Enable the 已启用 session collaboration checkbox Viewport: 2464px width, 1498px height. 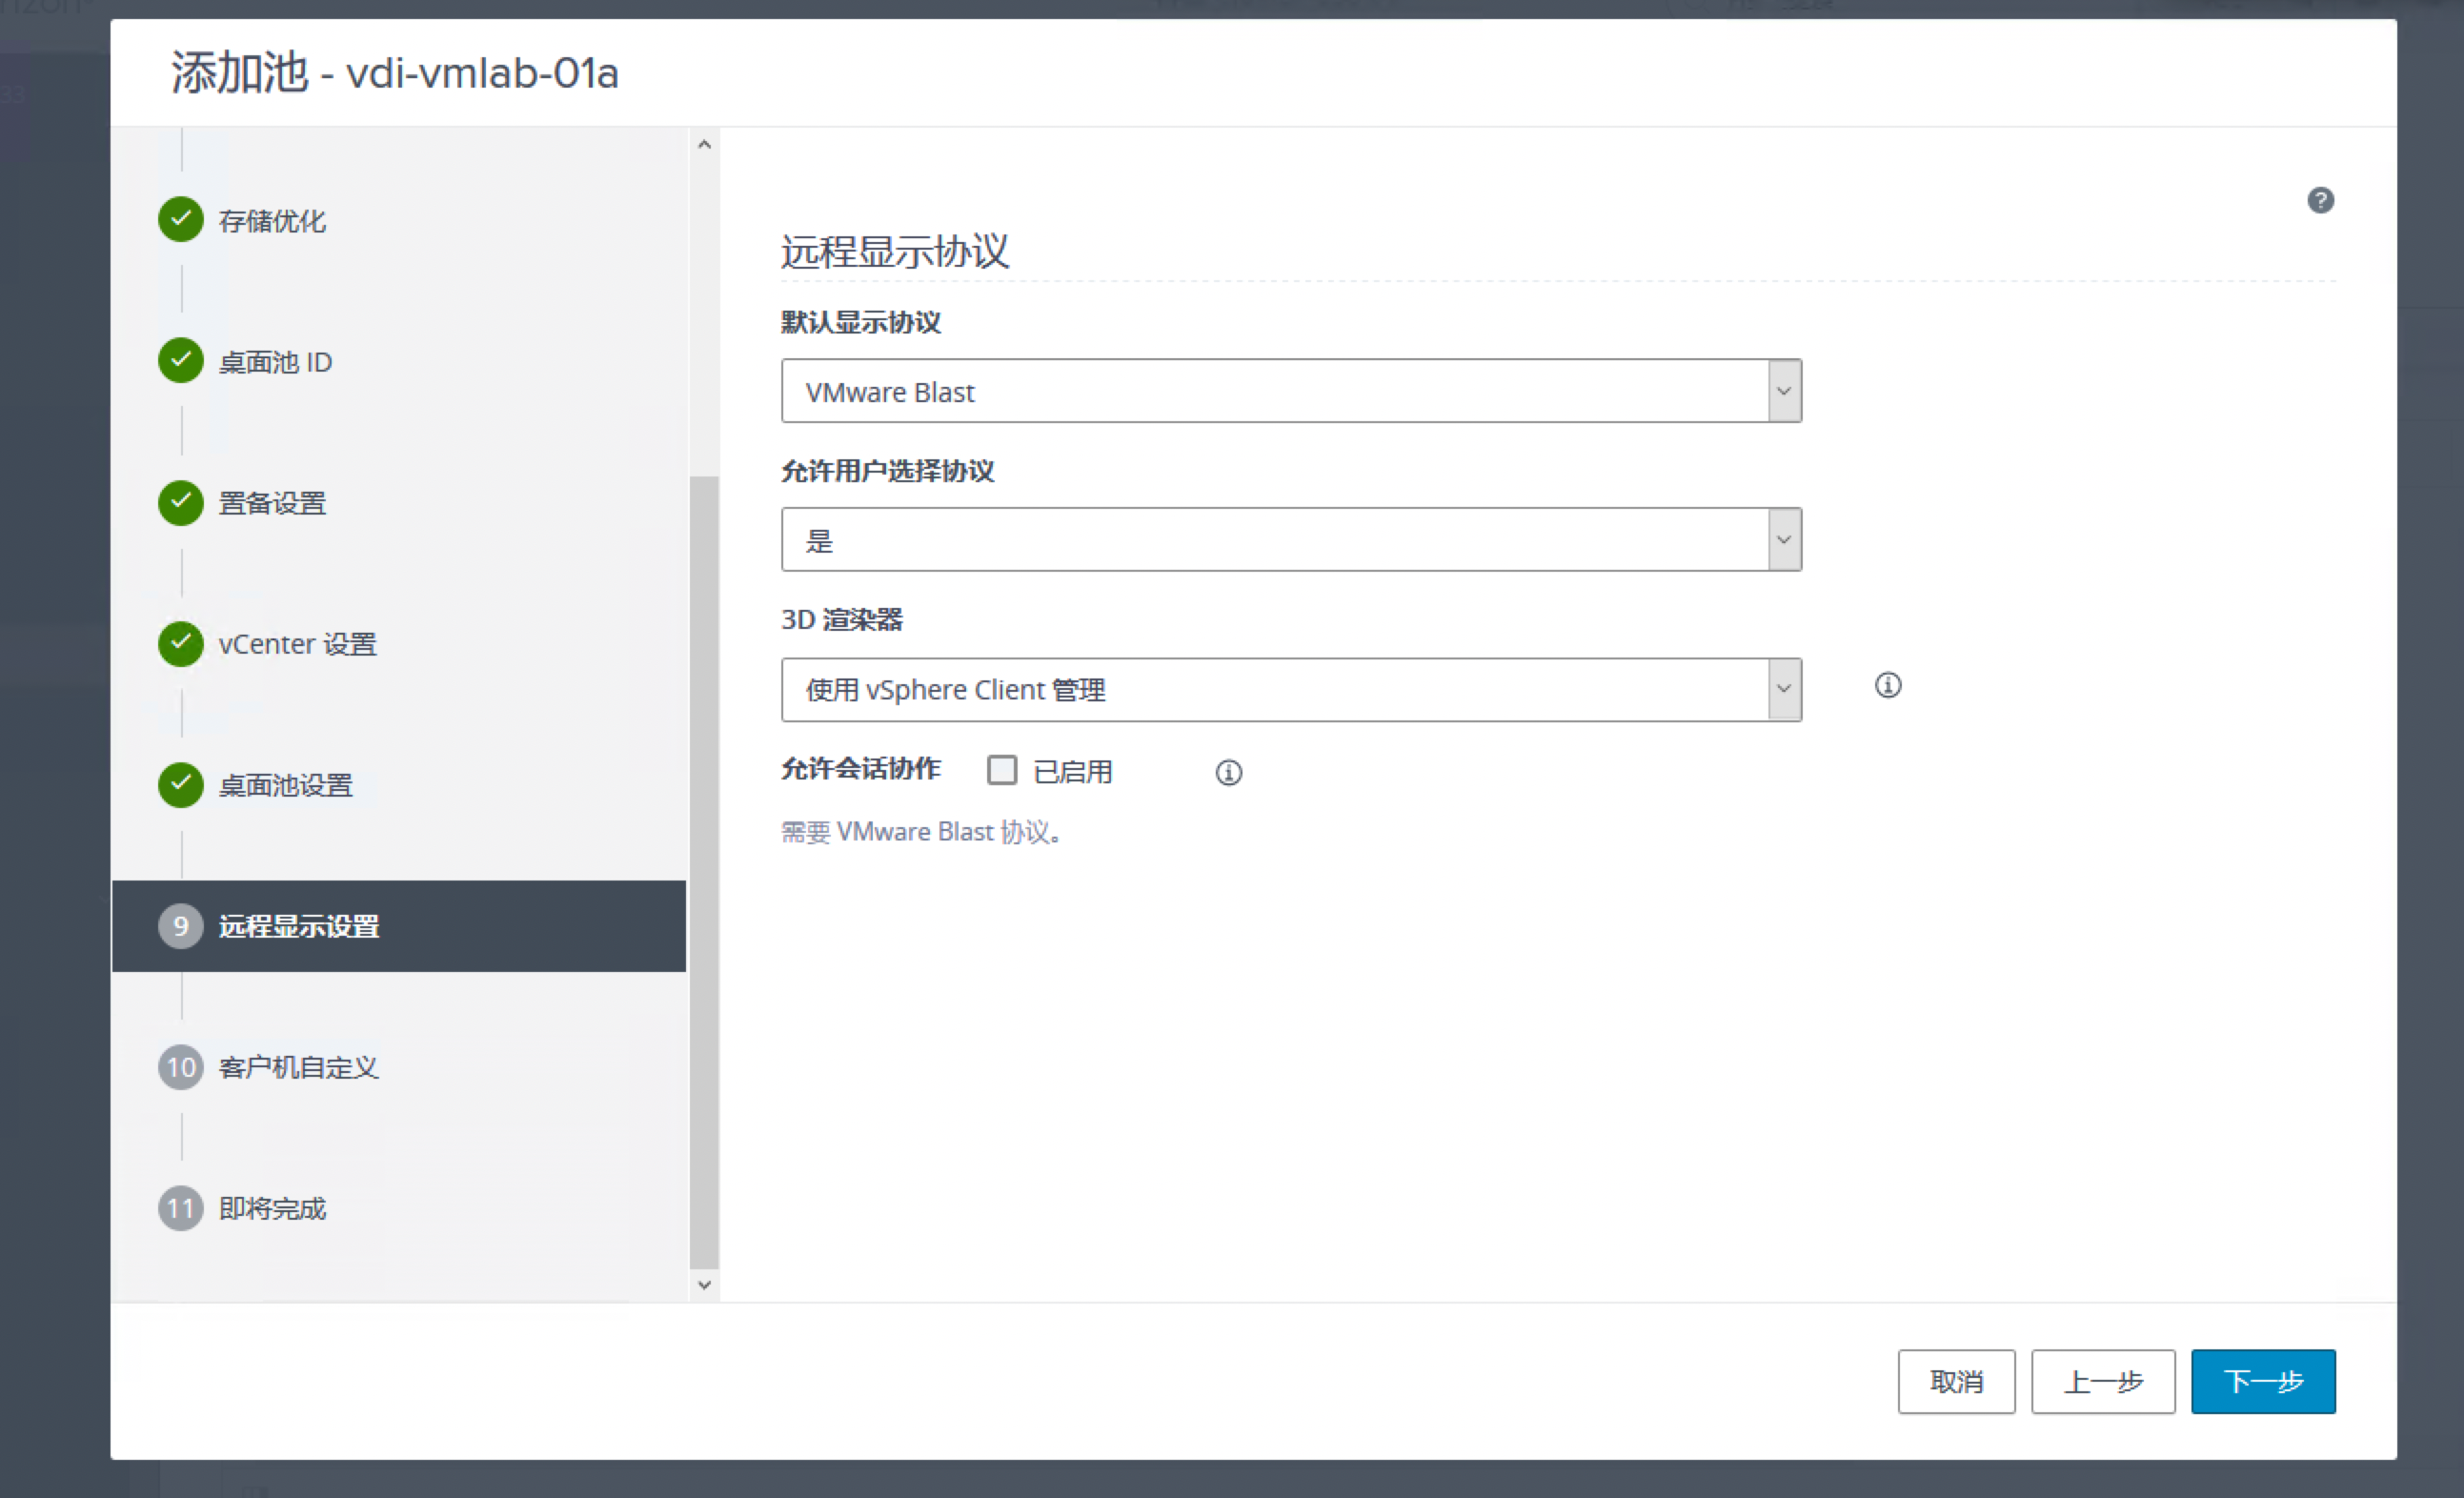tap(1001, 770)
